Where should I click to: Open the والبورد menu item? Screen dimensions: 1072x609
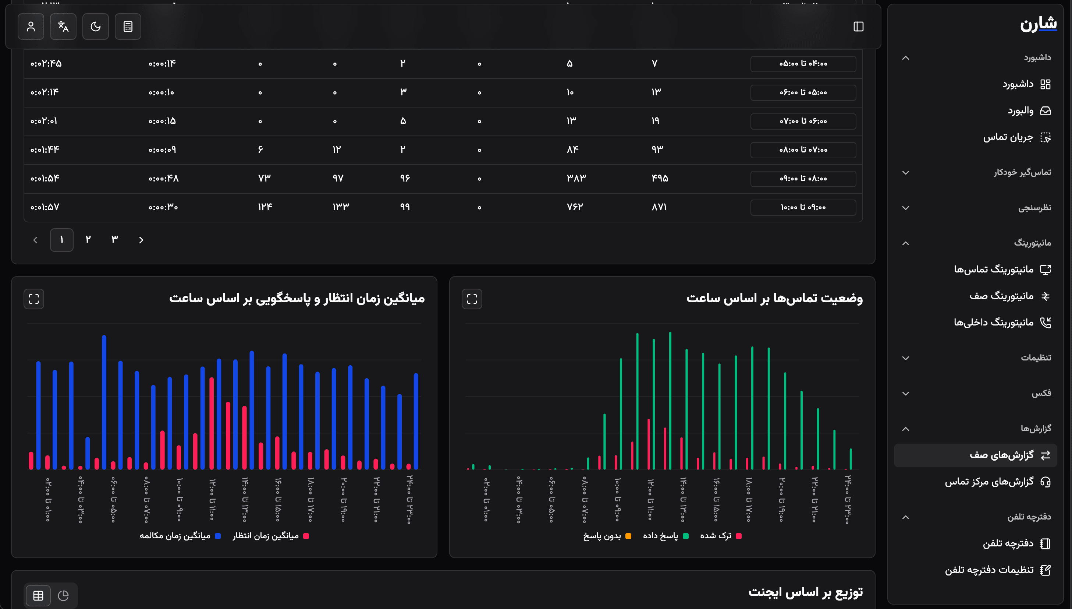point(976,111)
